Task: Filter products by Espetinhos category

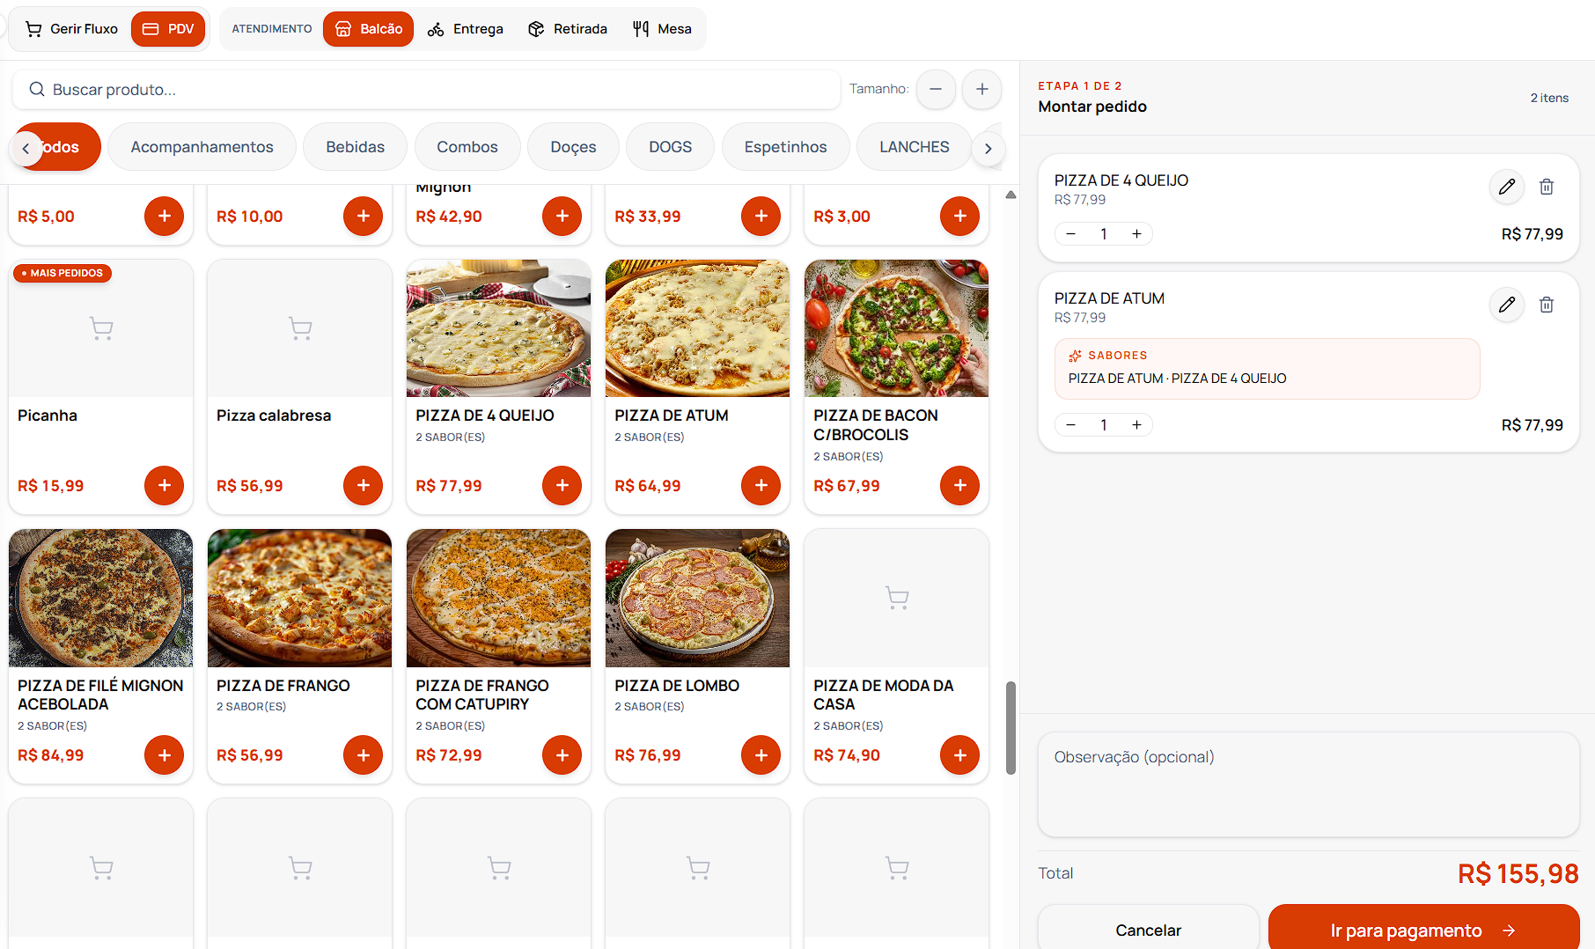Action: [x=785, y=147]
